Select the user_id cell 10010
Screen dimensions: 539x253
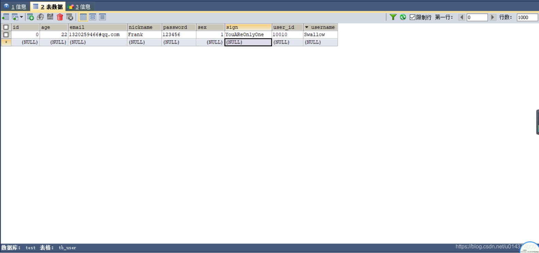288,35
